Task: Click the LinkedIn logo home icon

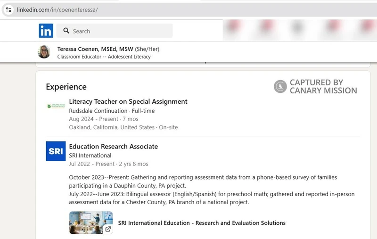Action: pos(46,31)
